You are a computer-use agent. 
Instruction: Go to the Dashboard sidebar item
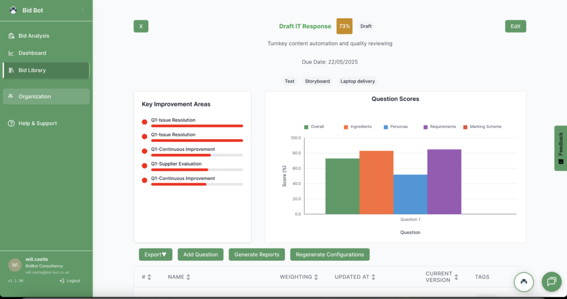(32, 53)
